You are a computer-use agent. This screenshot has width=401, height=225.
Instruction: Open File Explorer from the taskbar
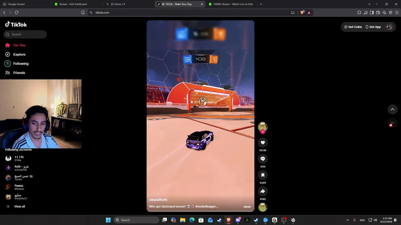tap(183, 220)
